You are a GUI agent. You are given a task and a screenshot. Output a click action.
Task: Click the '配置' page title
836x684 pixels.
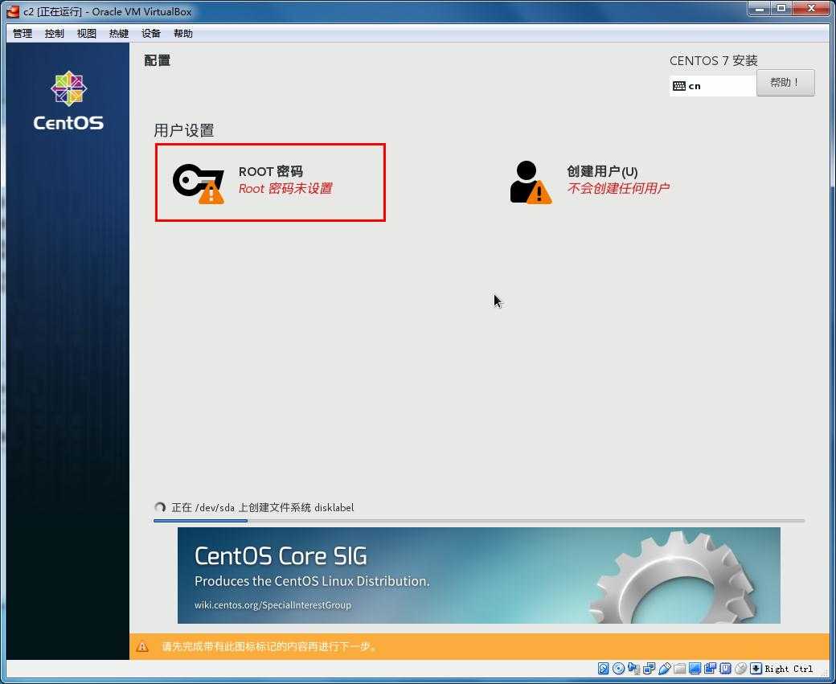[158, 60]
